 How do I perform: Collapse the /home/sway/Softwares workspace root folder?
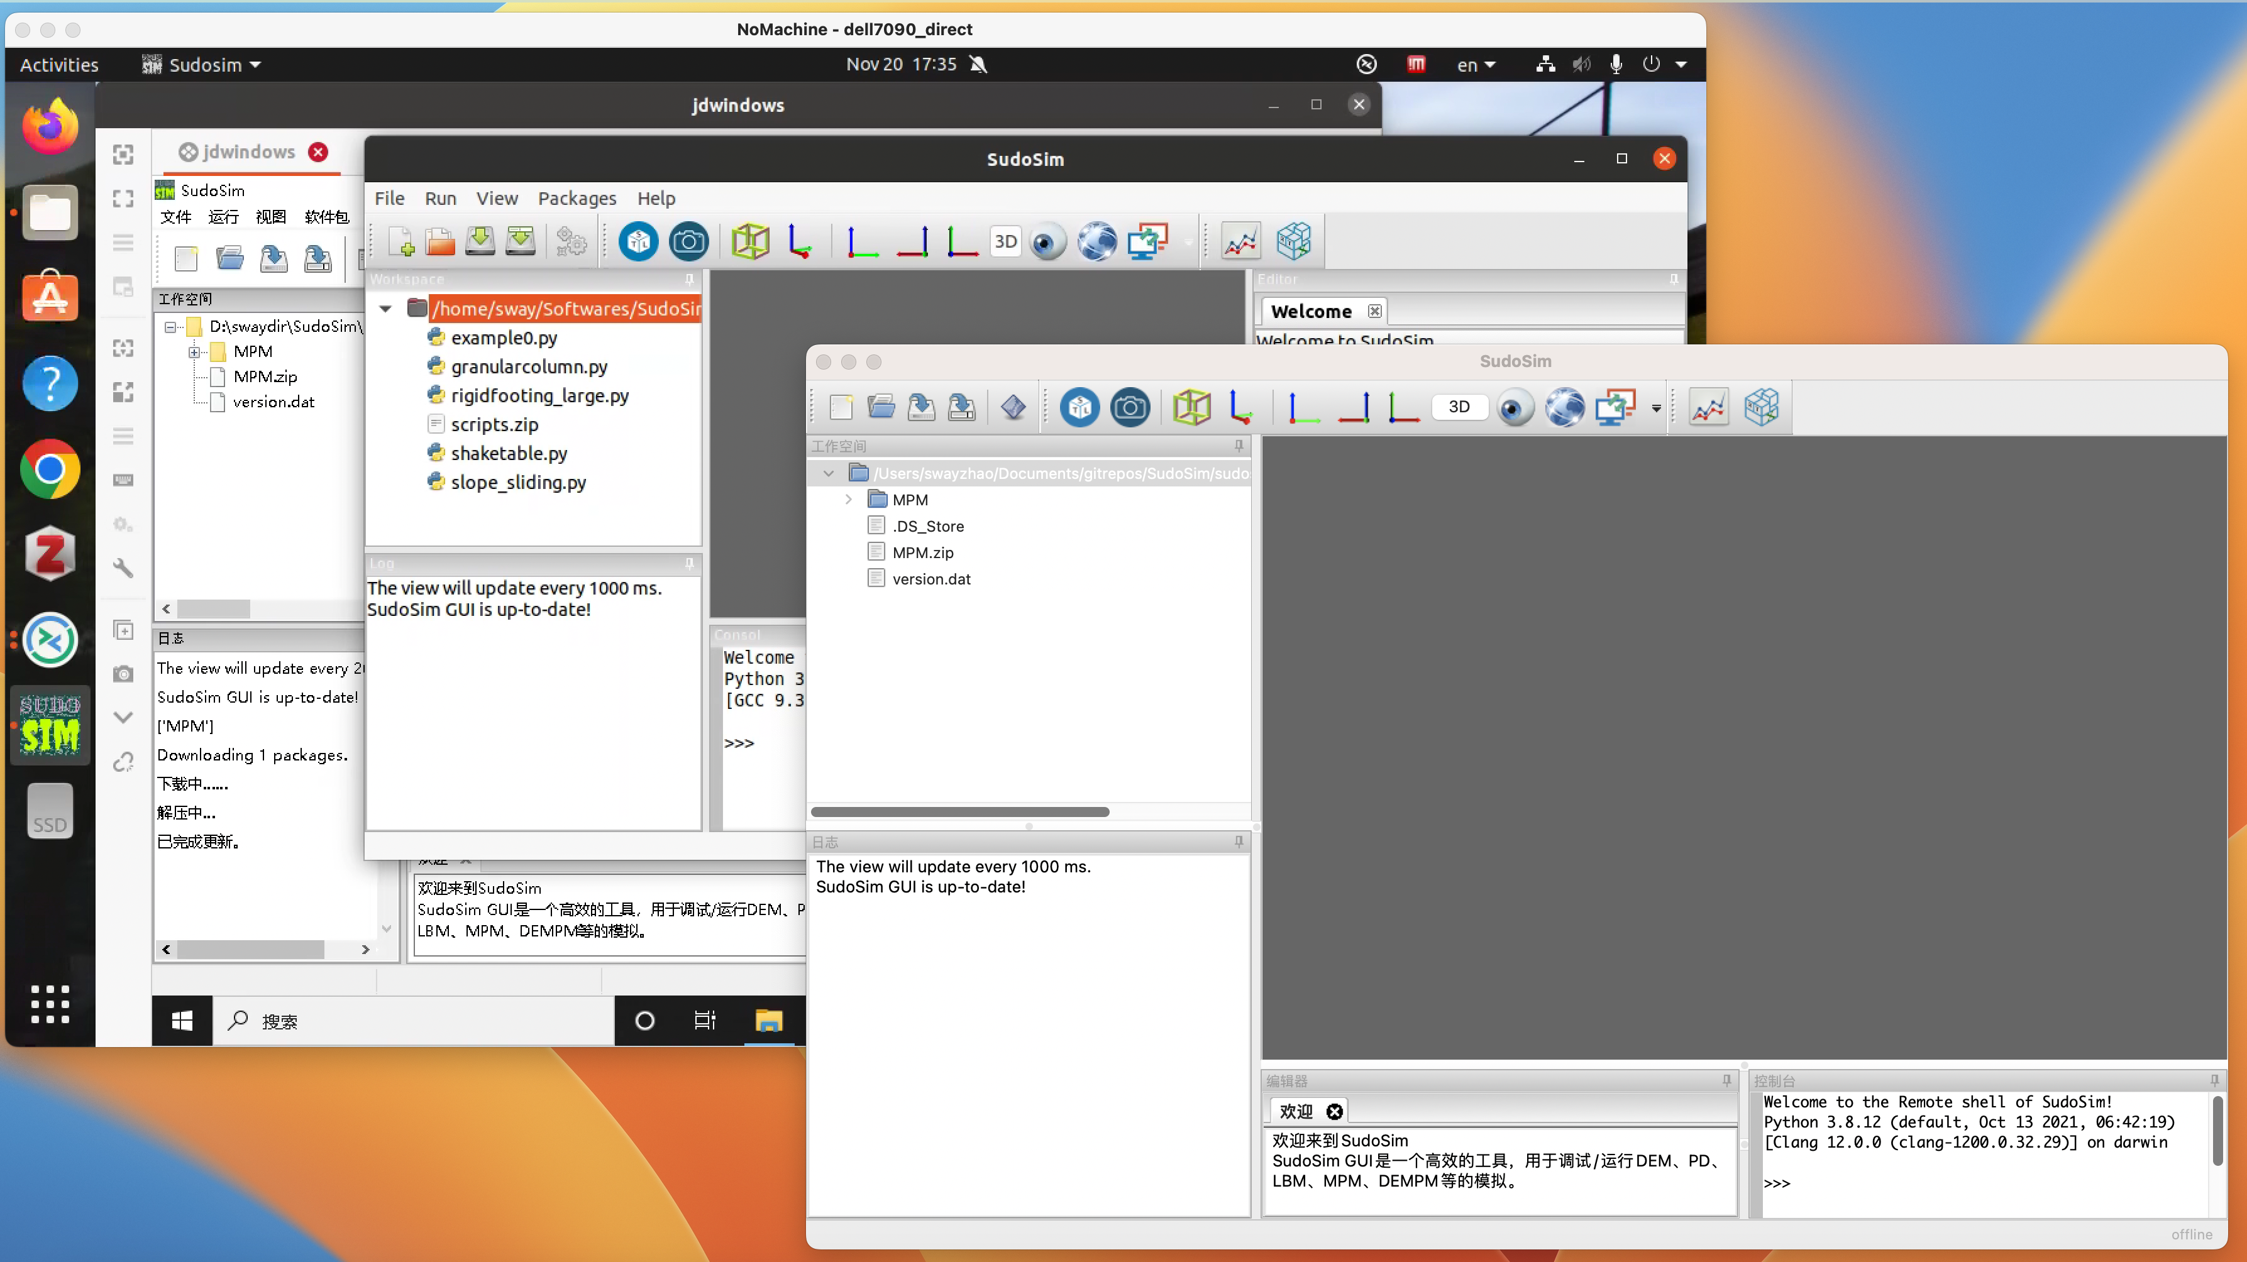point(385,309)
